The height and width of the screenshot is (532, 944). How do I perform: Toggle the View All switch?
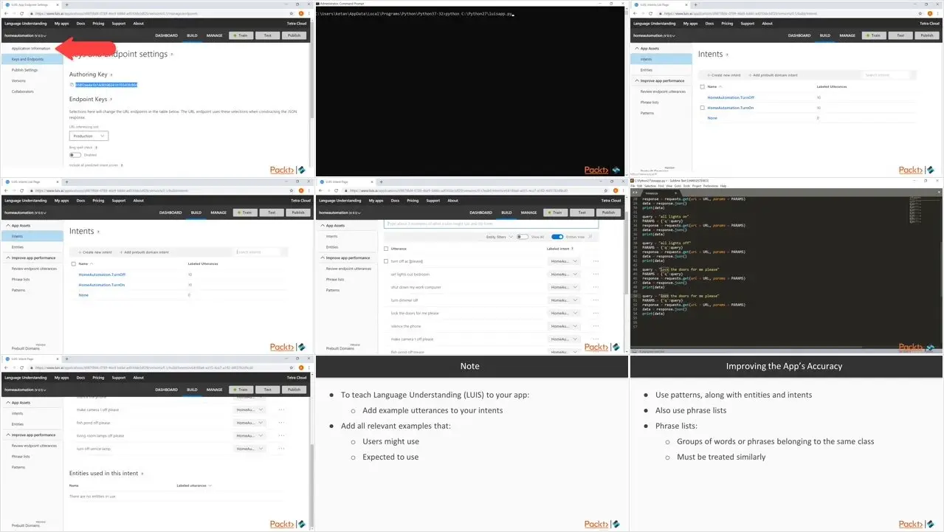click(x=523, y=237)
